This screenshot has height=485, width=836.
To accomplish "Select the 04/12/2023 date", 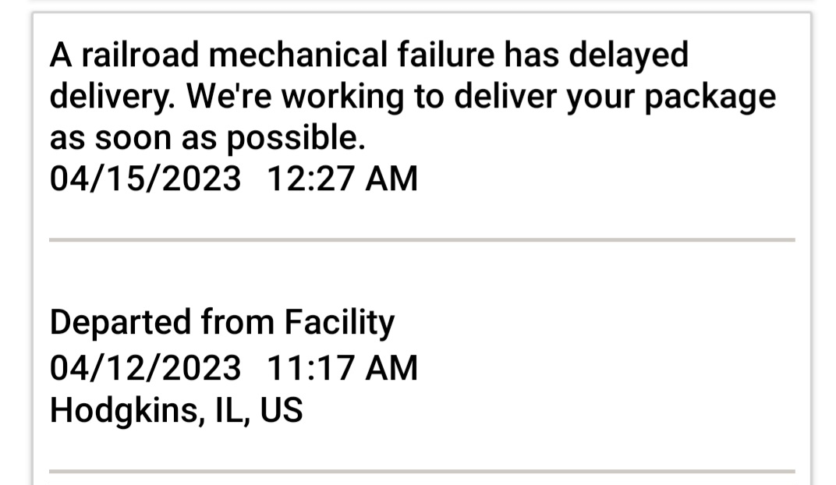I will click(145, 368).
